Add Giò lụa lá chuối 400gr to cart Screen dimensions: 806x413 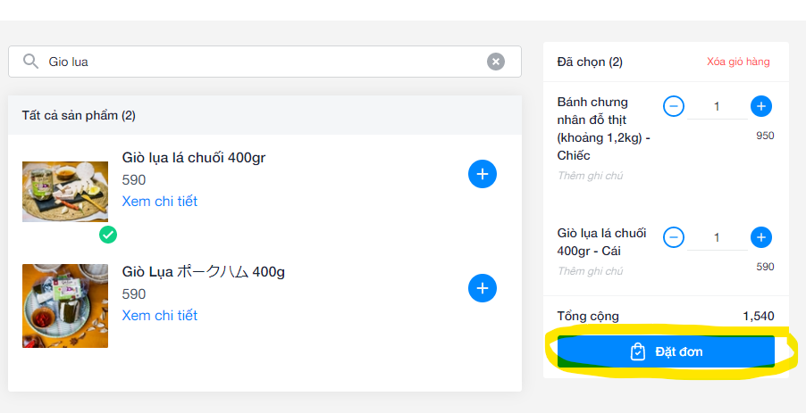click(482, 174)
